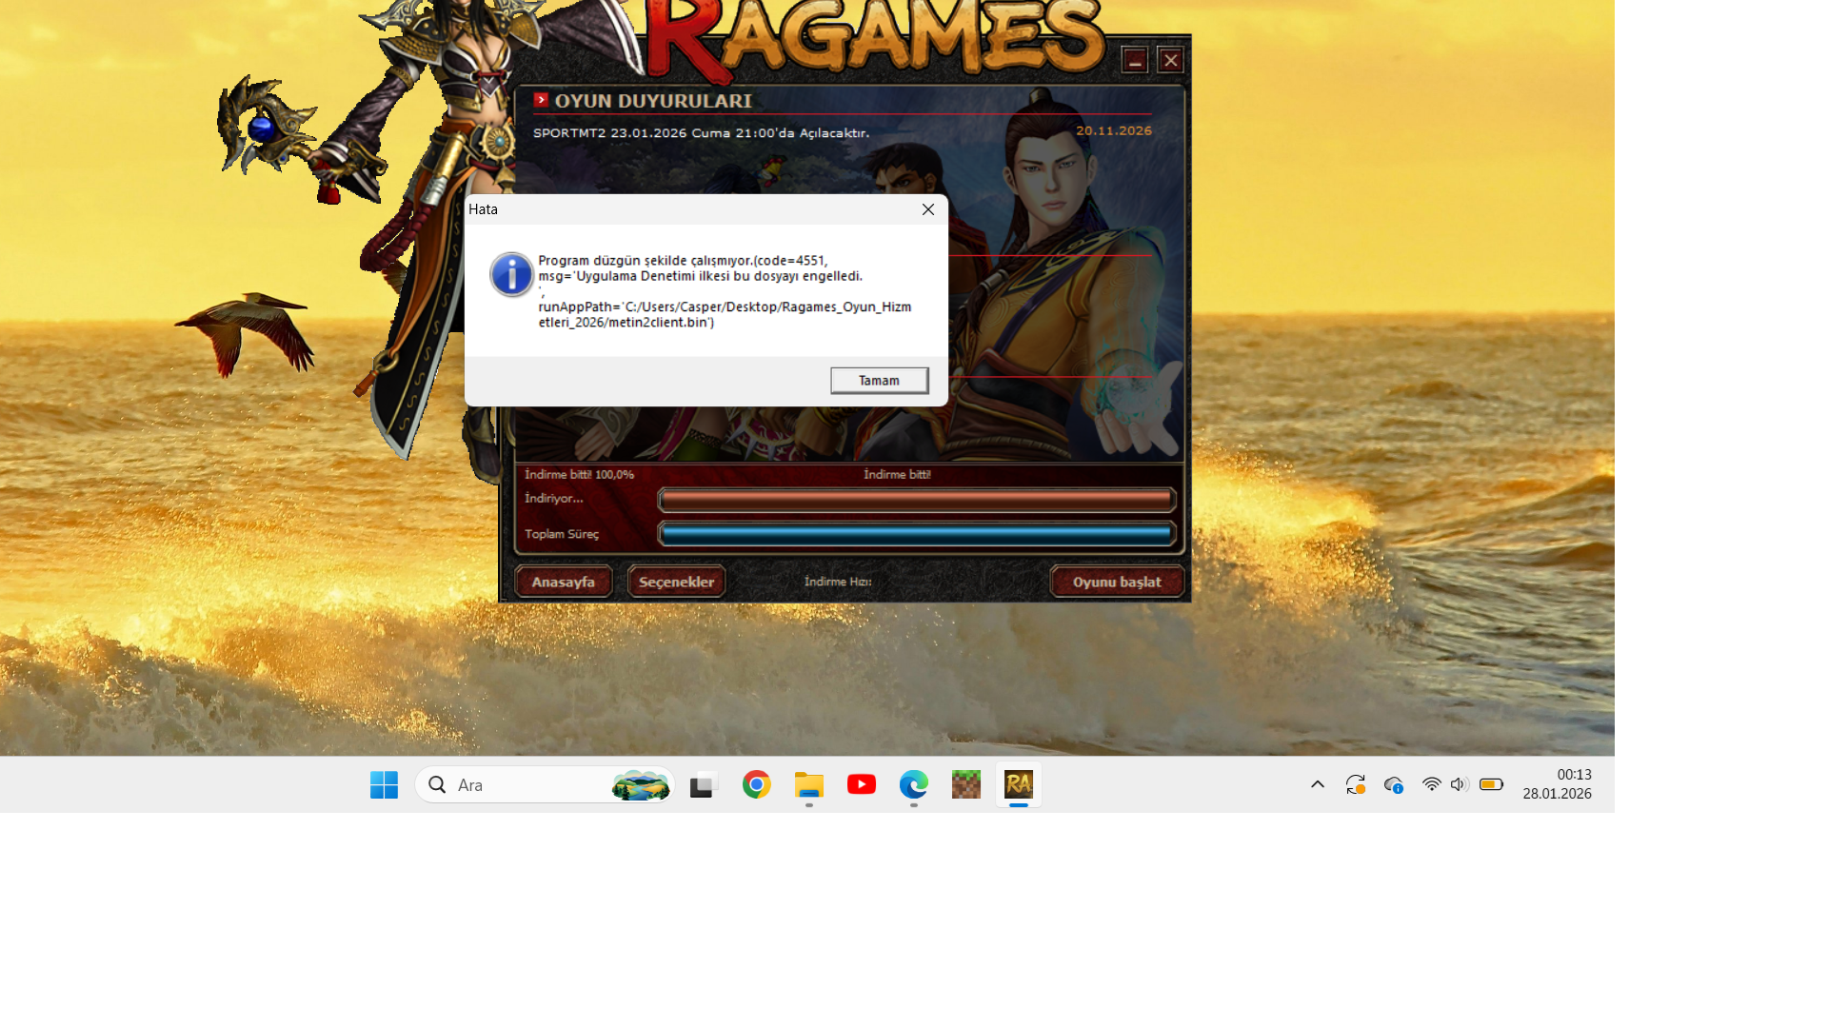Image resolution: width=1828 pixels, height=1028 pixels.
Task: Close the Ragames launcher window
Action: click(x=1171, y=61)
